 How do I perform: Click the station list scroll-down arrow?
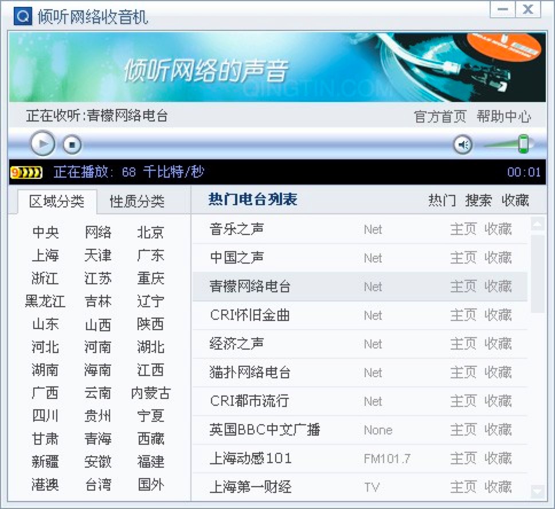click(538, 491)
